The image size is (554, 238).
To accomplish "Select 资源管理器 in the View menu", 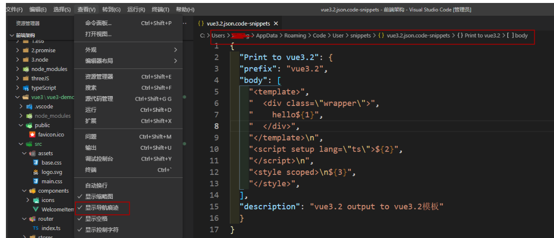I will point(128,77).
